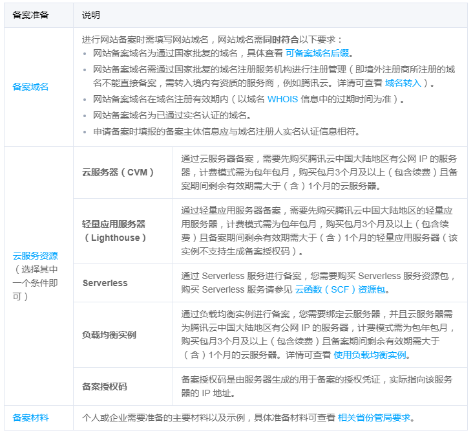Open the 相关省份管局要求 link

click(x=374, y=418)
